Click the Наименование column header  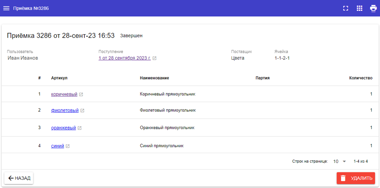tap(154, 78)
